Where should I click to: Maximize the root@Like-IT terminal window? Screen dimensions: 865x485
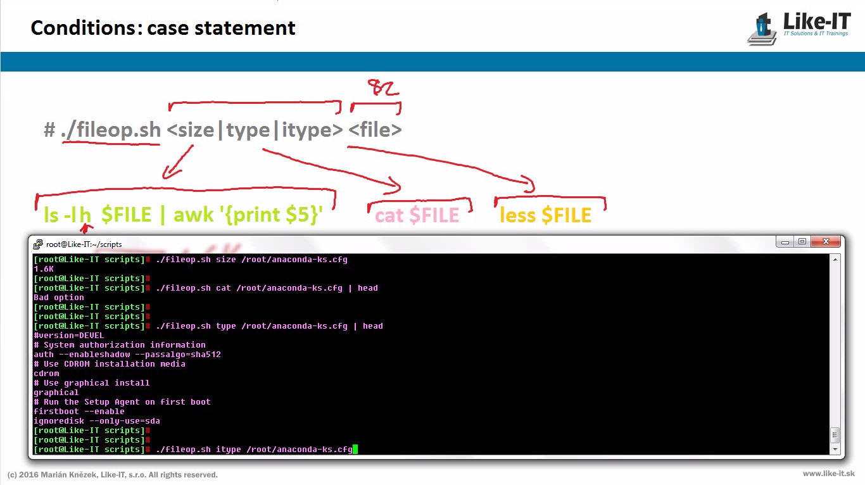coord(802,242)
